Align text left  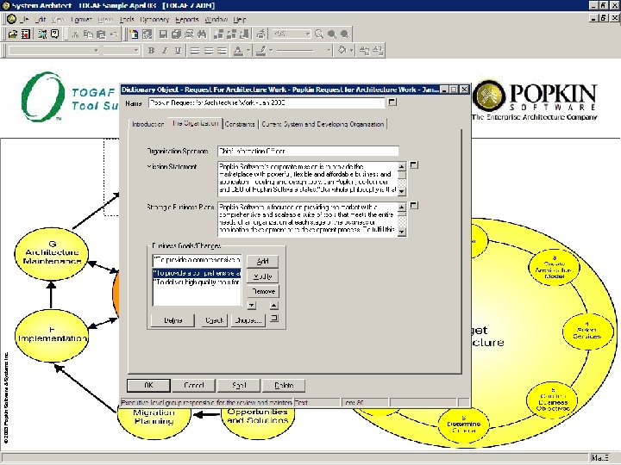click(x=195, y=51)
